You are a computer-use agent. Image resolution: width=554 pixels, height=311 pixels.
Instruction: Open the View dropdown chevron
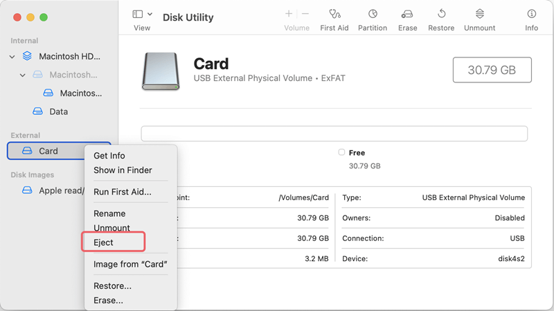150,14
